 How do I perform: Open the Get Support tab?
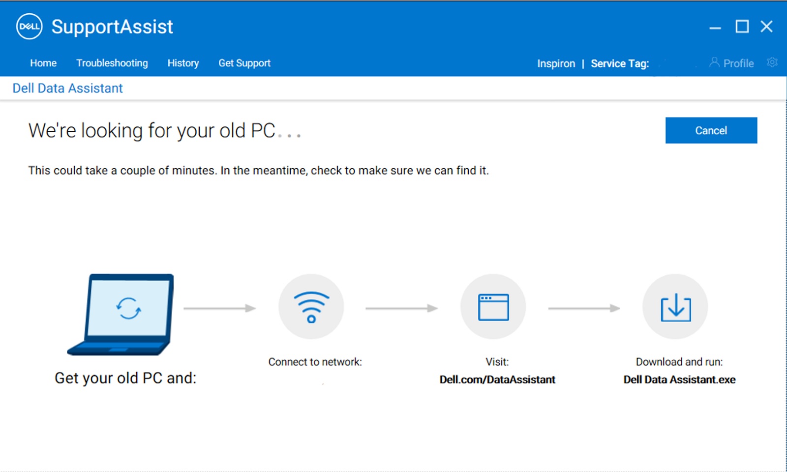point(244,63)
